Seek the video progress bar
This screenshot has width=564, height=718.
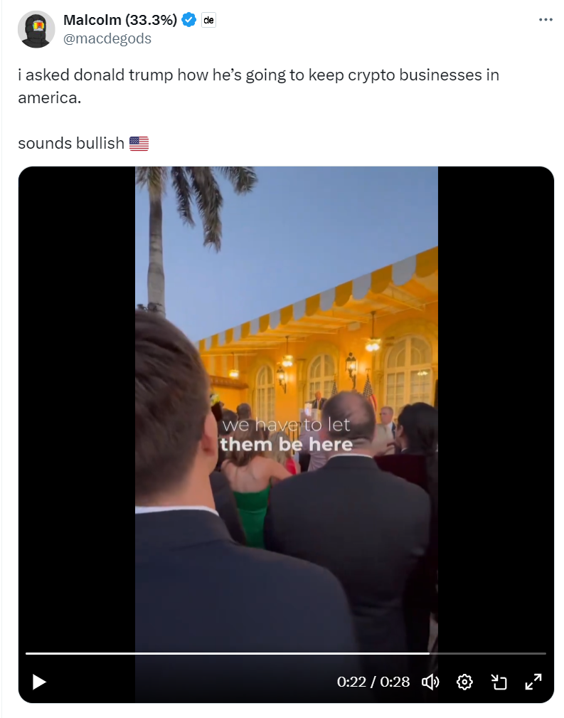click(286, 653)
